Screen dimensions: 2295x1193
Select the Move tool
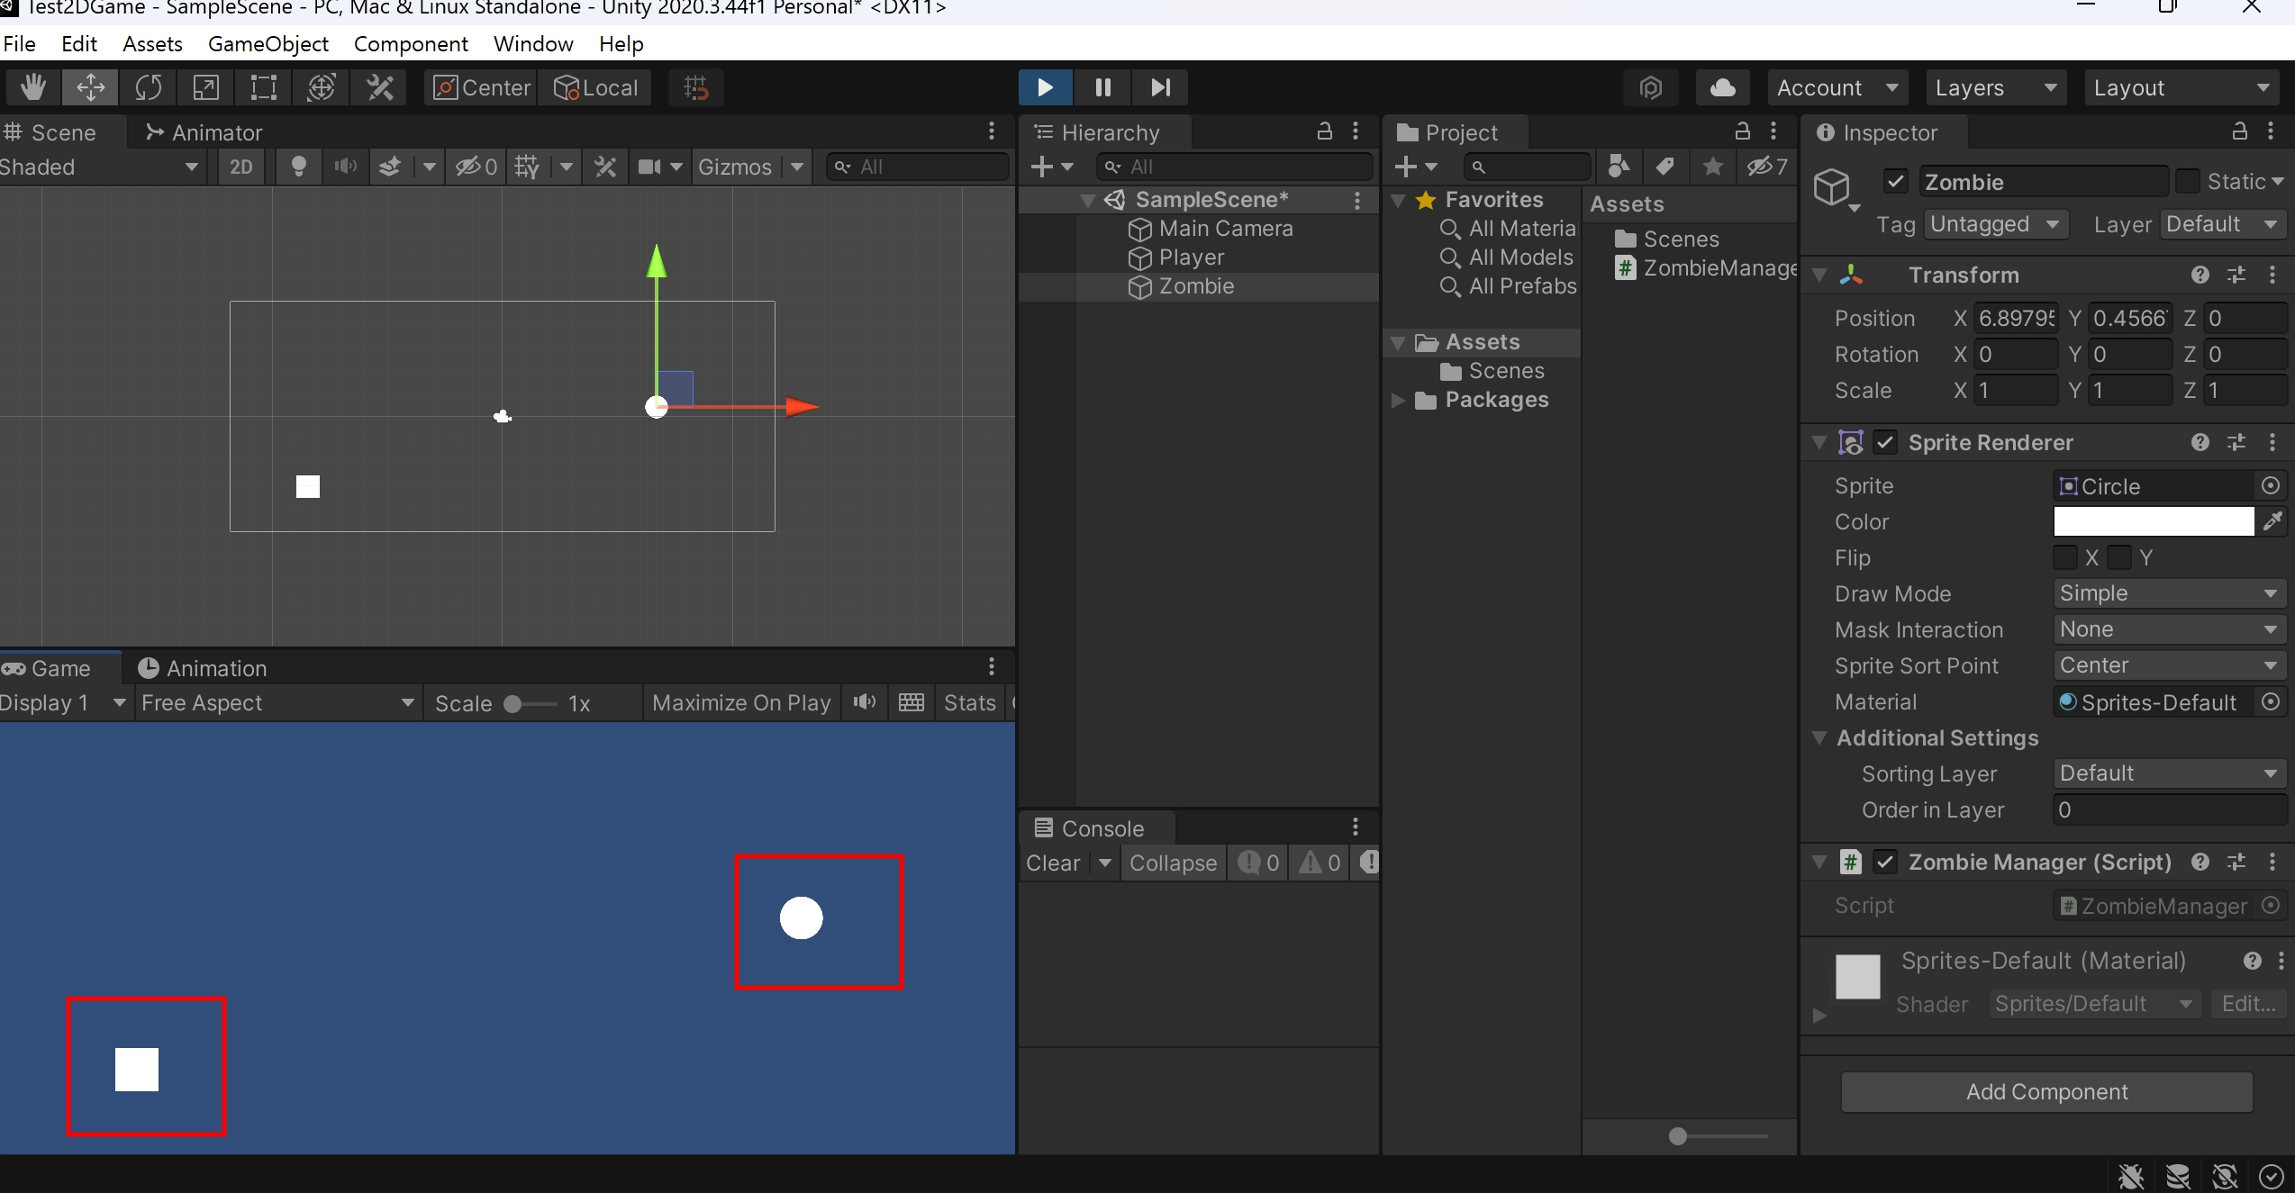point(91,87)
